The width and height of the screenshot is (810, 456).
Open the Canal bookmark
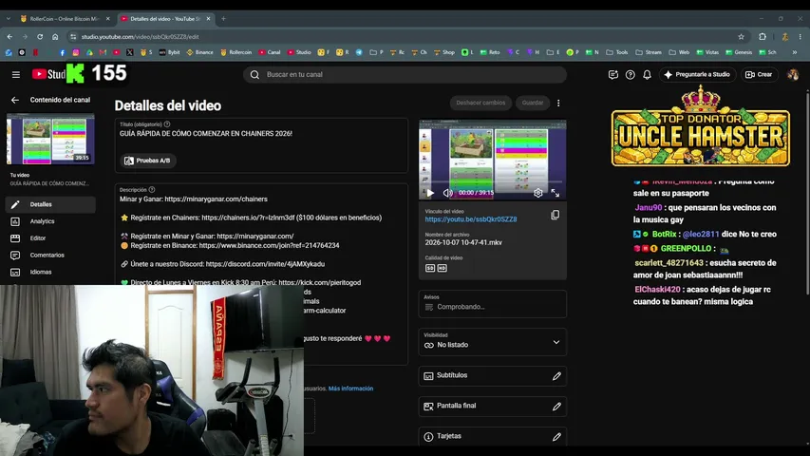[x=270, y=52]
